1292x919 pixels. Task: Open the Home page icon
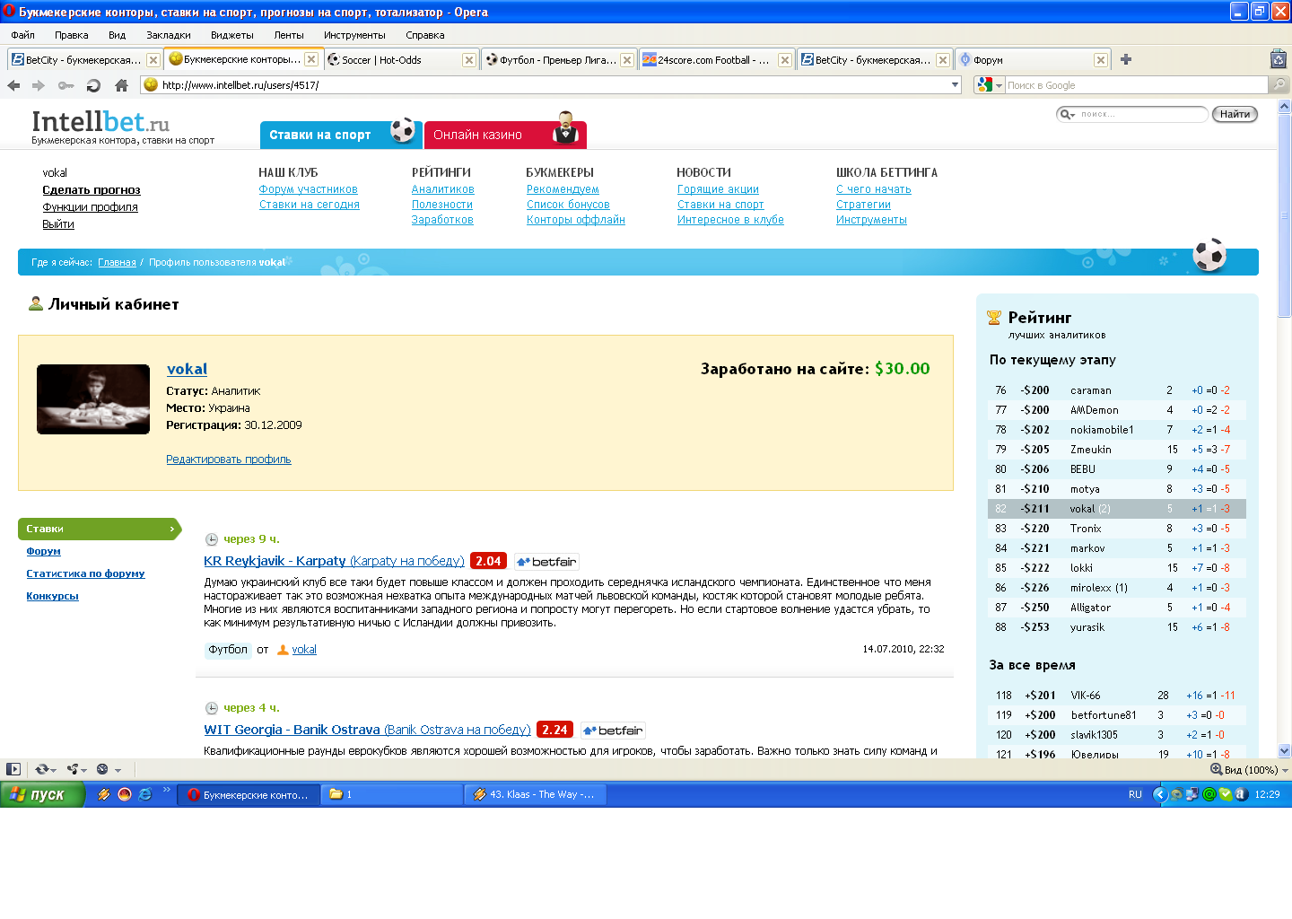coord(121,85)
